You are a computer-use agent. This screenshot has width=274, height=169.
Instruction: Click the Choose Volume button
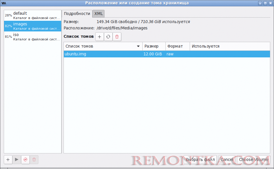point(253,159)
